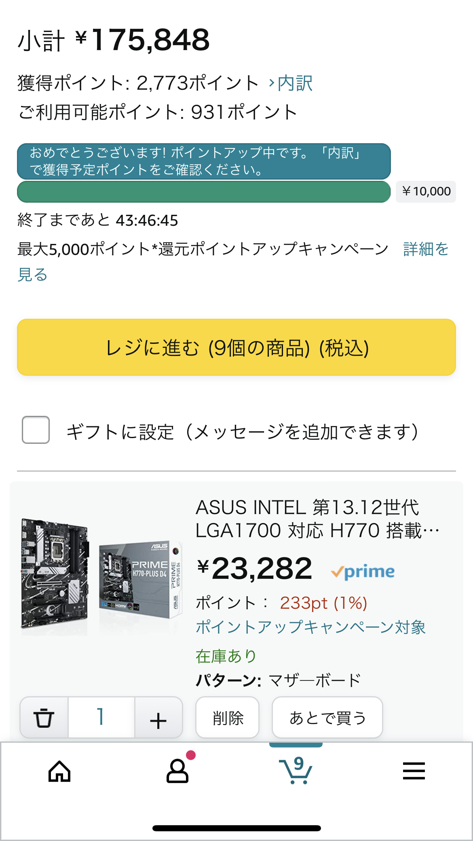
Task: Tap the 削除 delete button
Action: click(x=227, y=718)
